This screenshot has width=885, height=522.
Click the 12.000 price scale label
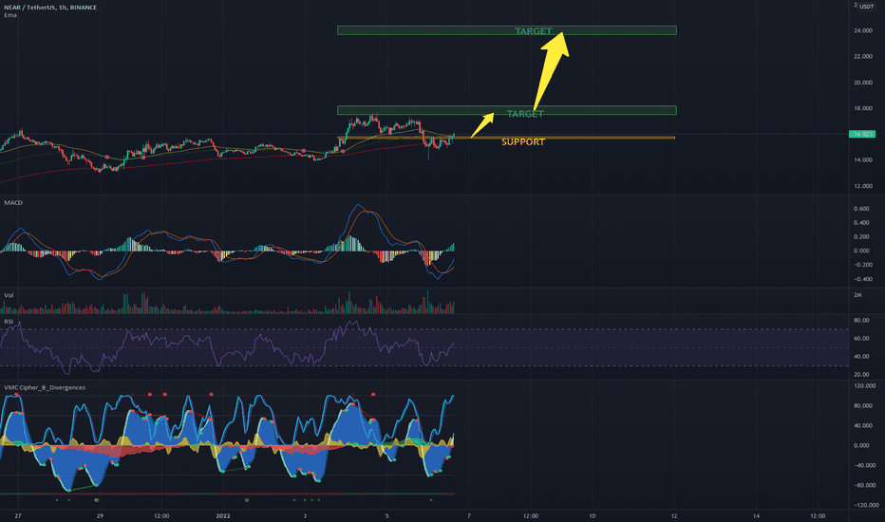[863, 186]
